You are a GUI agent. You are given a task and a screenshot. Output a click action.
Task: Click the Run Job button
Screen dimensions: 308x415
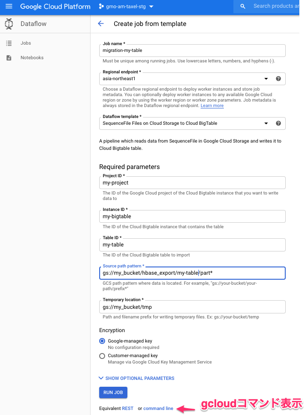tap(113, 393)
